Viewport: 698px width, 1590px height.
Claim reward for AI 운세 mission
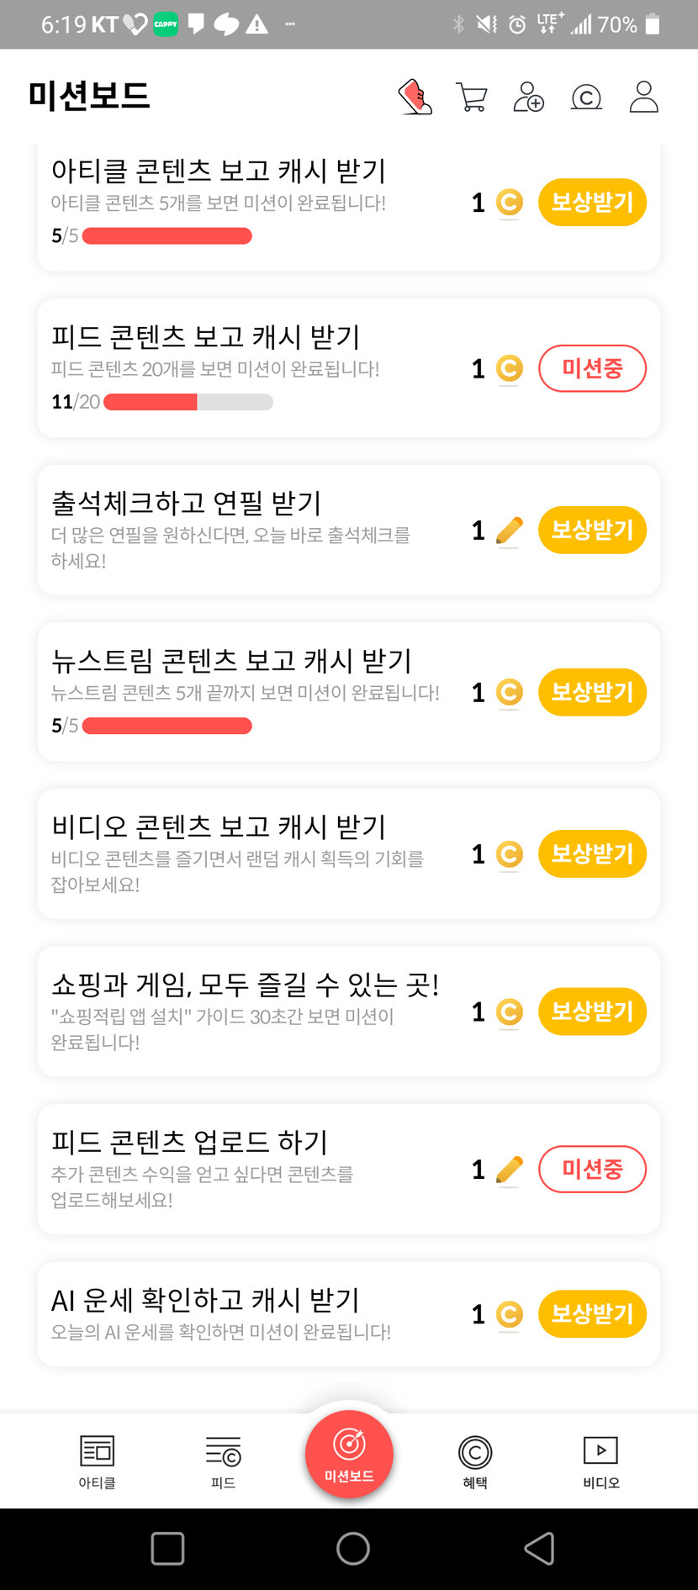592,1313
